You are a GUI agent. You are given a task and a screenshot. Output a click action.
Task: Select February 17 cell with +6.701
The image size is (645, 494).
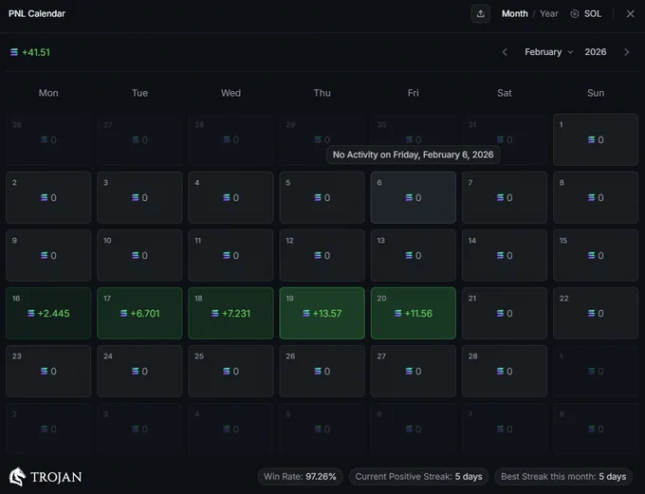point(139,313)
